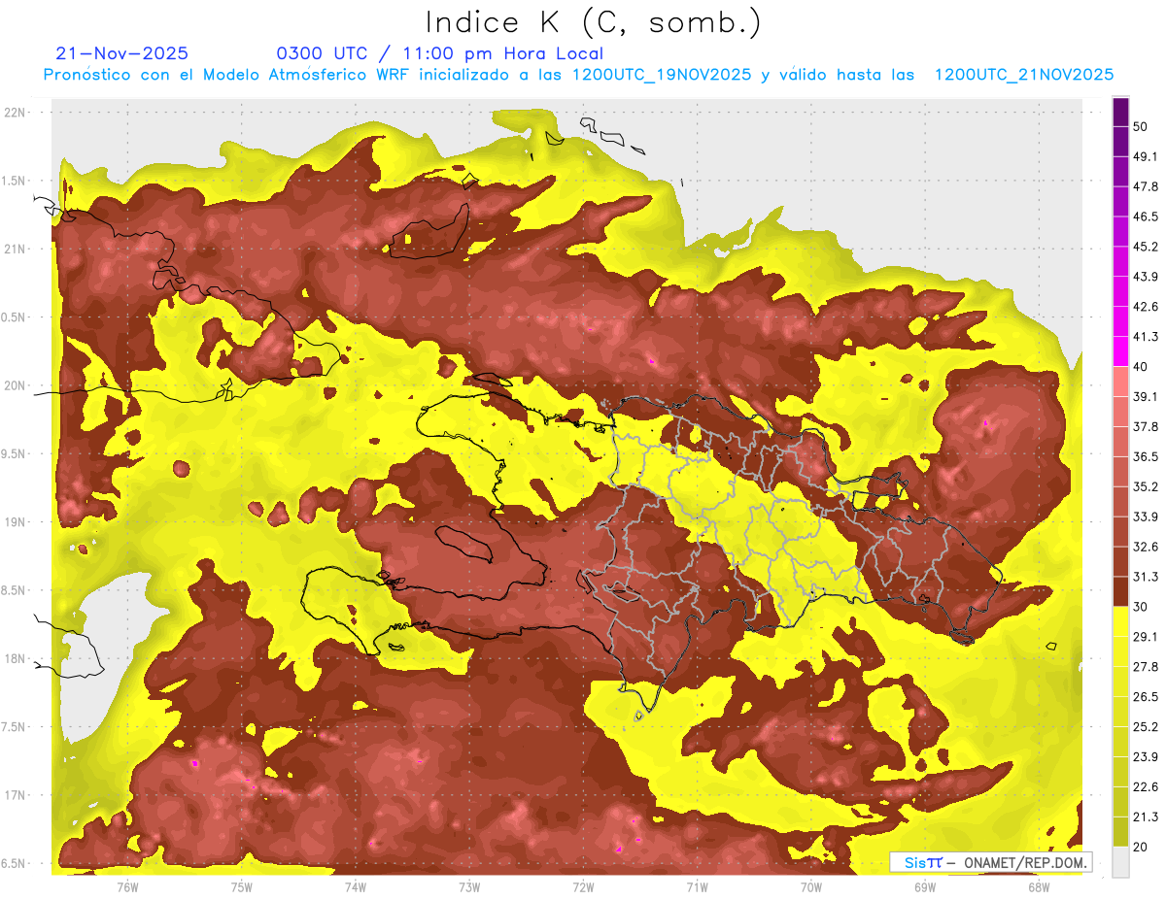Viewport: 1166px width, 900px height.
Task: Click the "40" value on the color scale
Action: (x=1141, y=367)
